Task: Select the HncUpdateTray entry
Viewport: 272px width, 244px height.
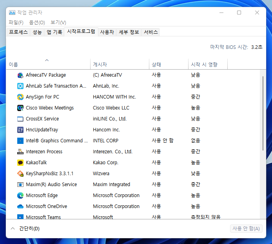Action: tap(42, 130)
